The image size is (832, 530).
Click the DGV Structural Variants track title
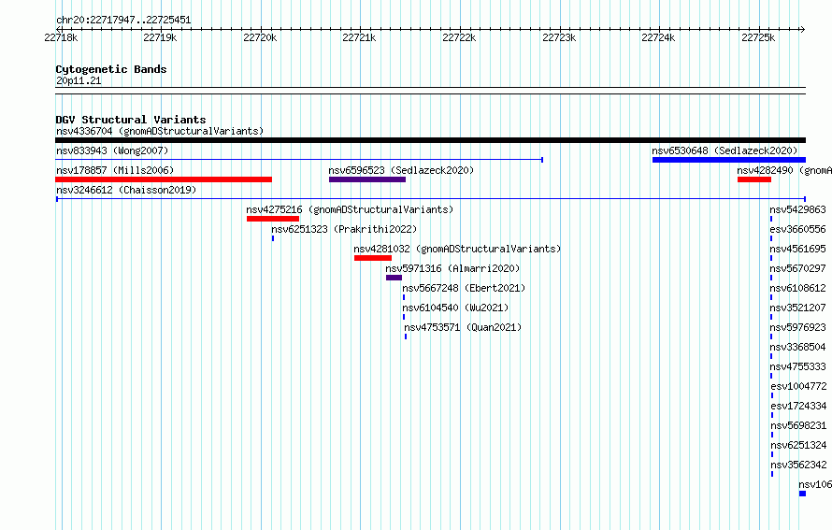click(x=131, y=120)
